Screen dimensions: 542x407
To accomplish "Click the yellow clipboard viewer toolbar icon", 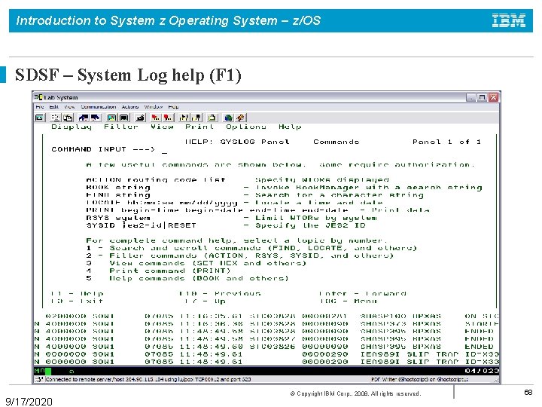I will pyautogui.click(x=212, y=118).
